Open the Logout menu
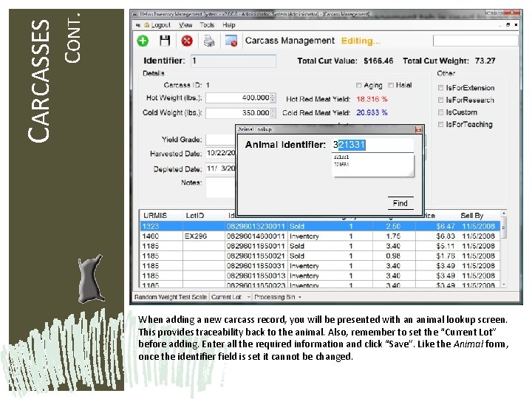This screenshot has width=532, height=399. click(160, 25)
